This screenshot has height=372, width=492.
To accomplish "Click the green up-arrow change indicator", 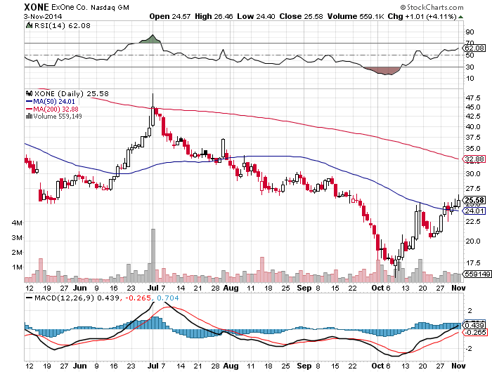I will (x=460, y=17).
